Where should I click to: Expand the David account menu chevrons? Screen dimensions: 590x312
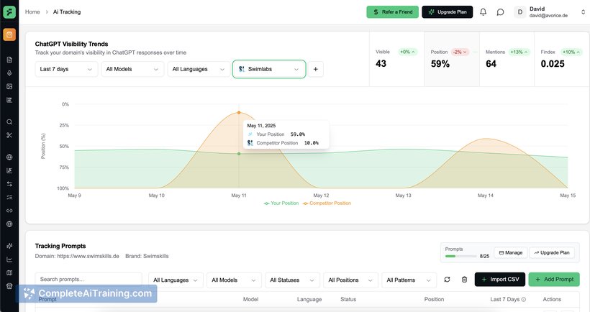[x=583, y=12]
